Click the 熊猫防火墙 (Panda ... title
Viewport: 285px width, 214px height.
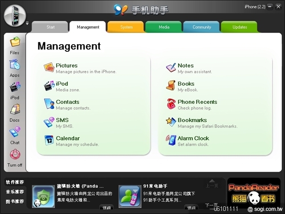pos(80,186)
